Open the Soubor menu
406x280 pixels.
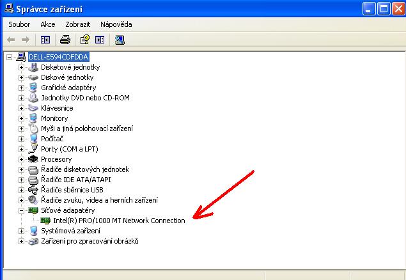coord(19,24)
